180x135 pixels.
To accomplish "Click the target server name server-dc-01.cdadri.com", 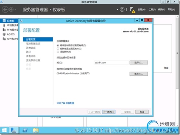I will 135,32.
